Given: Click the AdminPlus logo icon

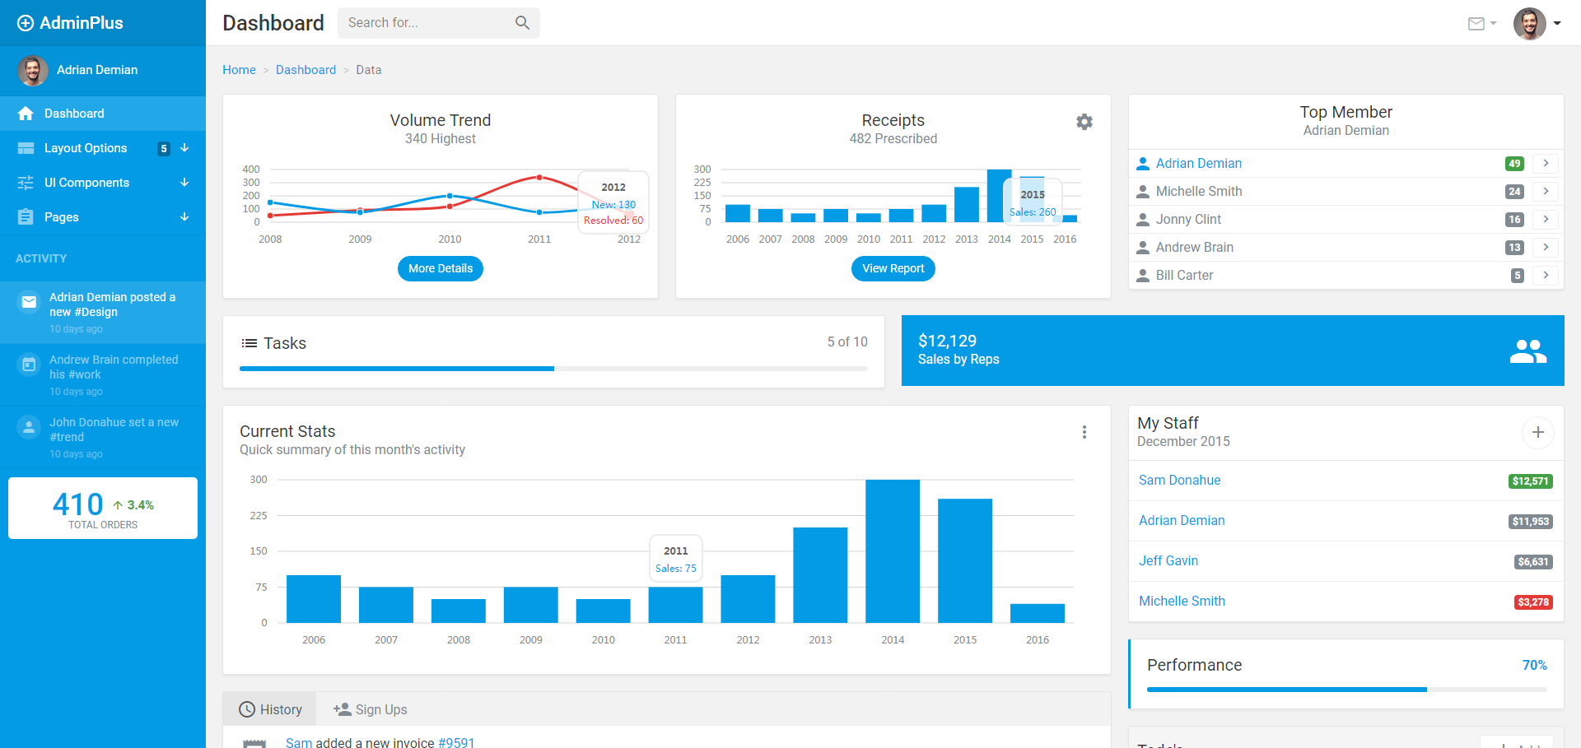Looking at the screenshot, I should (x=26, y=23).
